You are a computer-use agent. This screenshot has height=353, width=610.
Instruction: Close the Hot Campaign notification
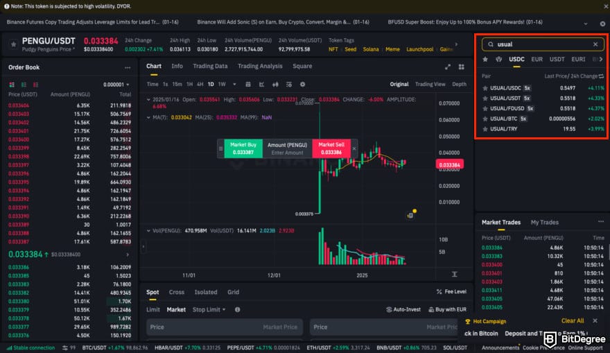(x=595, y=320)
